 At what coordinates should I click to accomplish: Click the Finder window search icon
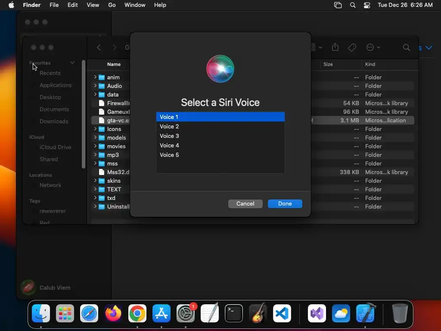click(406, 47)
